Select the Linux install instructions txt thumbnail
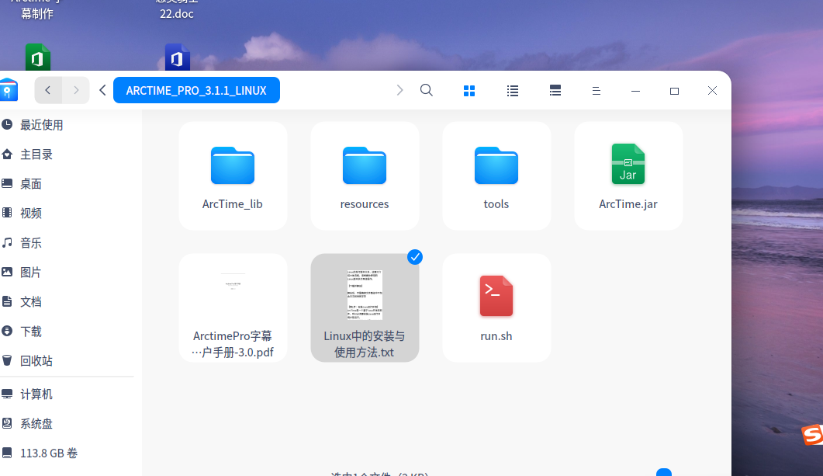The height and width of the screenshot is (476, 823). (365, 295)
